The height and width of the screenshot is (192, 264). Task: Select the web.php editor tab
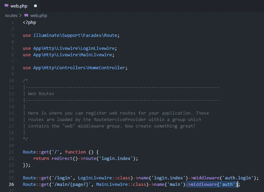click(x=20, y=6)
